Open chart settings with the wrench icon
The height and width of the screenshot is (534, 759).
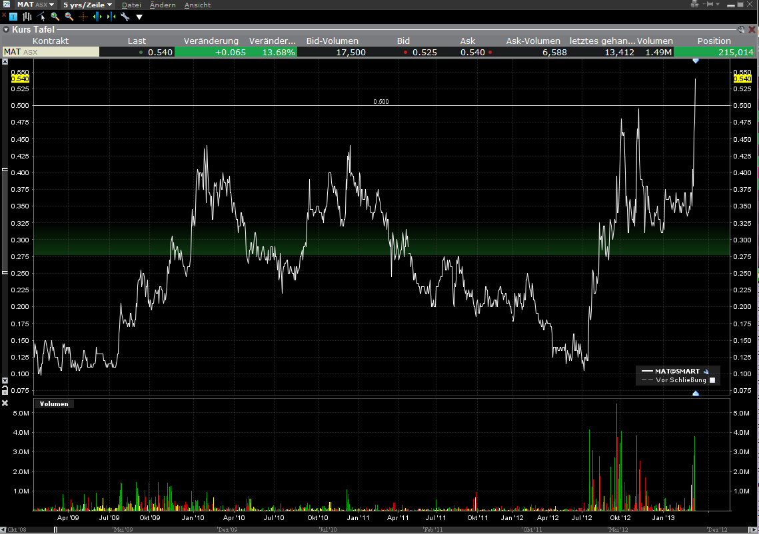126,17
